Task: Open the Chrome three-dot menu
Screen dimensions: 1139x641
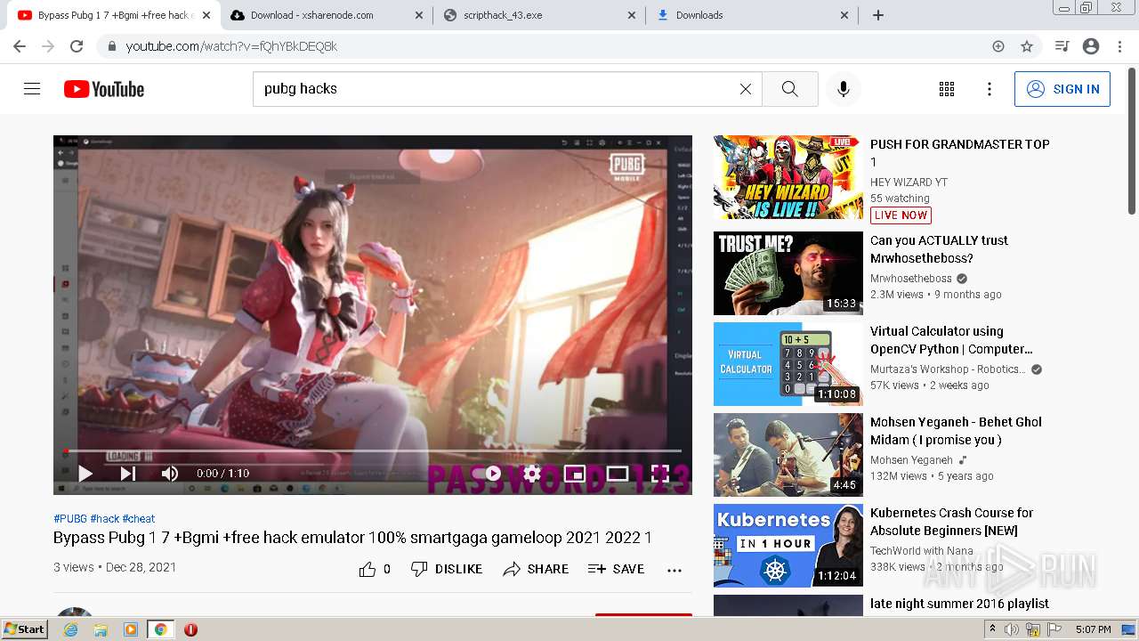Action: (x=1119, y=46)
